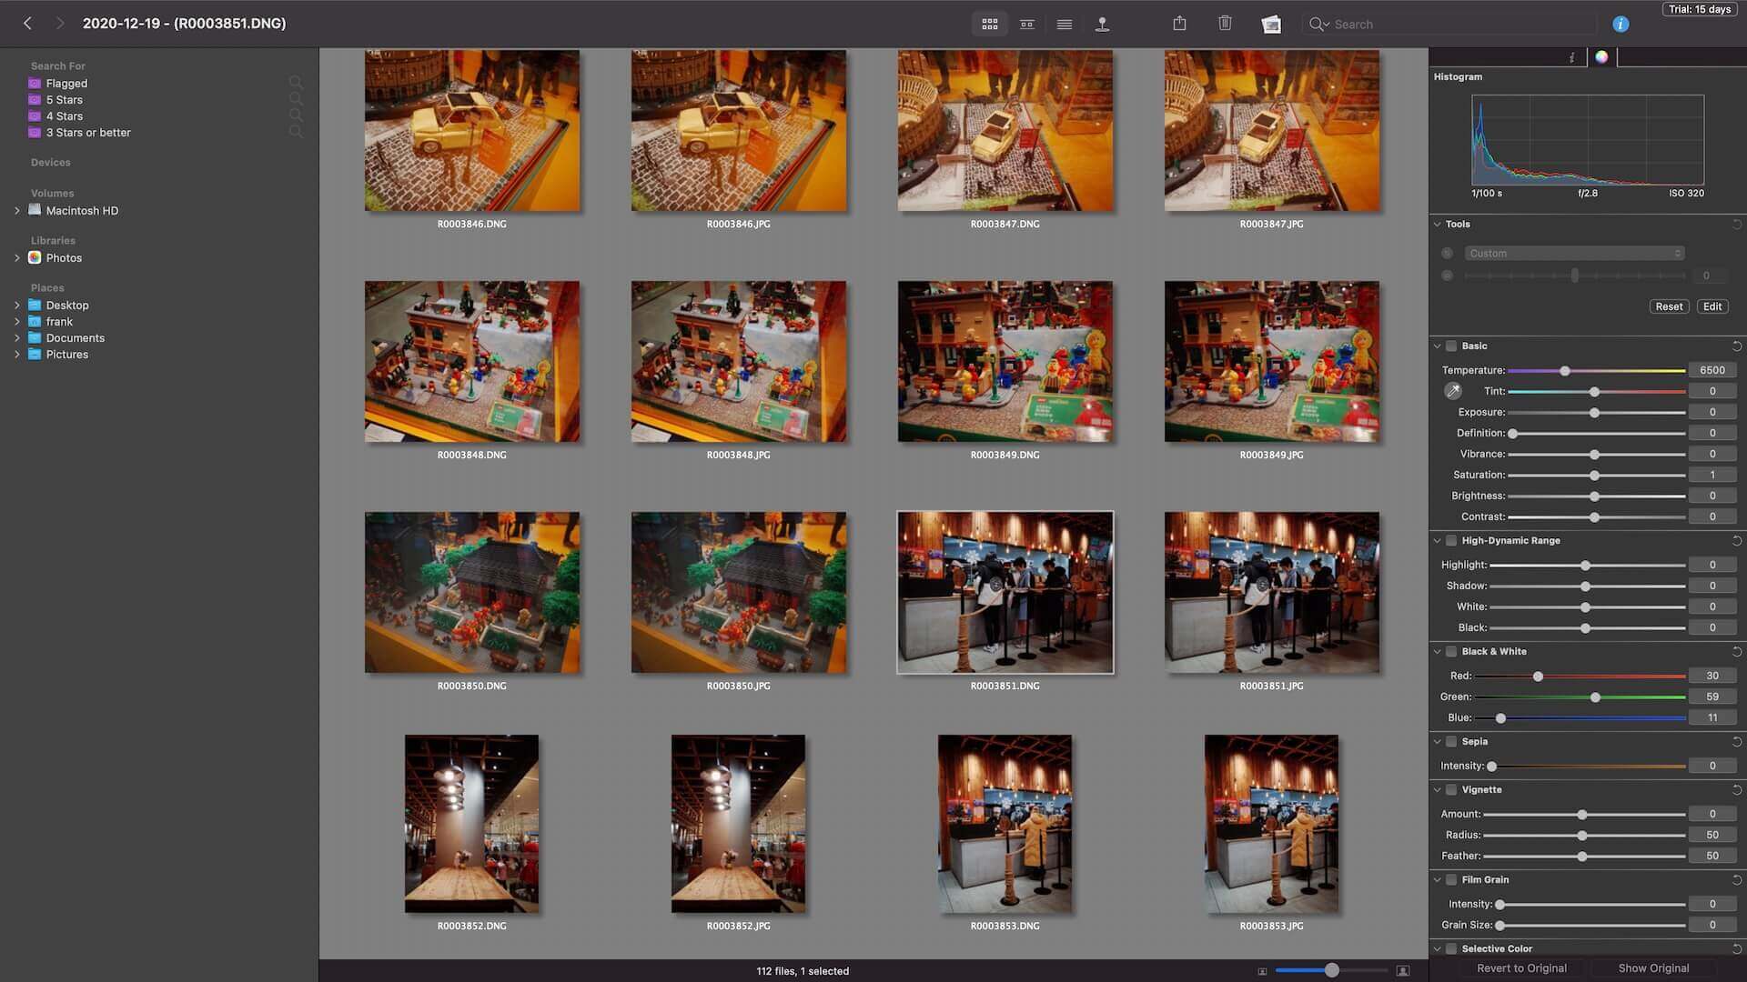Click the delete/trash icon

click(1225, 24)
